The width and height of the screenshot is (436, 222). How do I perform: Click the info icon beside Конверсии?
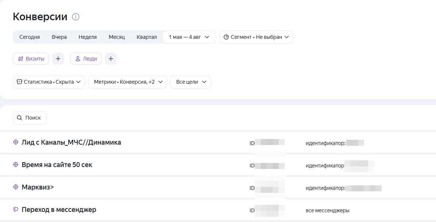[x=76, y=17]
